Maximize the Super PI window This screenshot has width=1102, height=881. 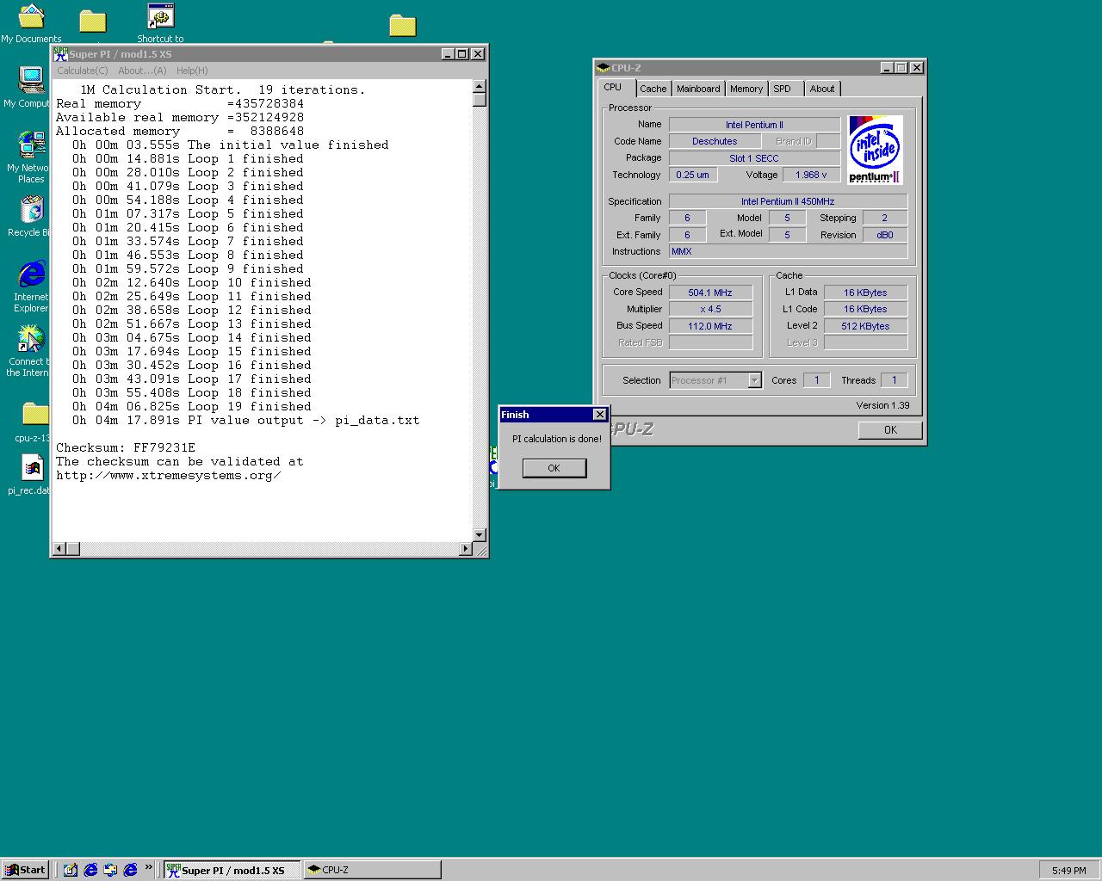[462, 53]
